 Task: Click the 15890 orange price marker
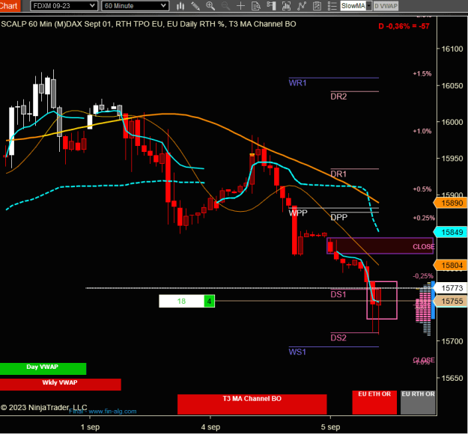click(x=451, y=203)
